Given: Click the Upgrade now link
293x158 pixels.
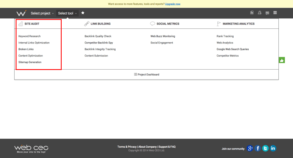Looking at the screenshot, I should point(173,4).
